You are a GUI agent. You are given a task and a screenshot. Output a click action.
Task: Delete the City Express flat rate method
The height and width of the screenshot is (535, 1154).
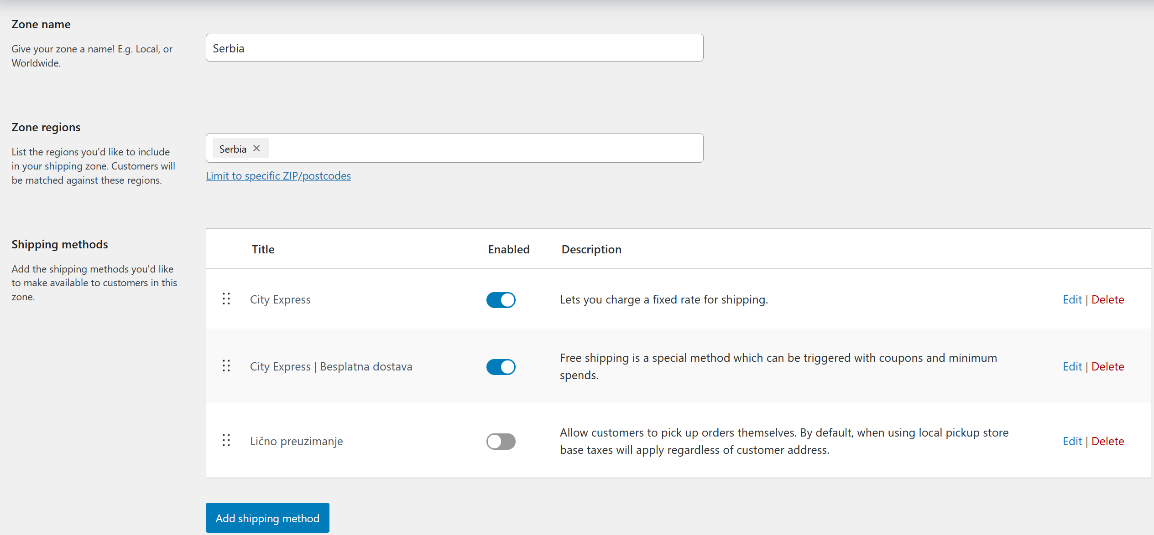click(1108, 299)
